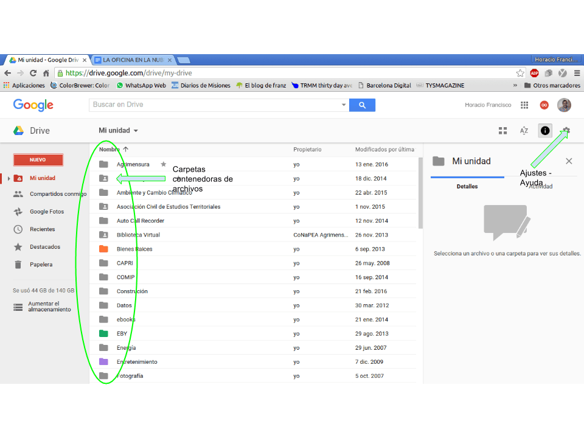Screen dimensions: 584x438
Task: Select the orange Bienes Raíces folder
Action: click(x=134, y=249)
